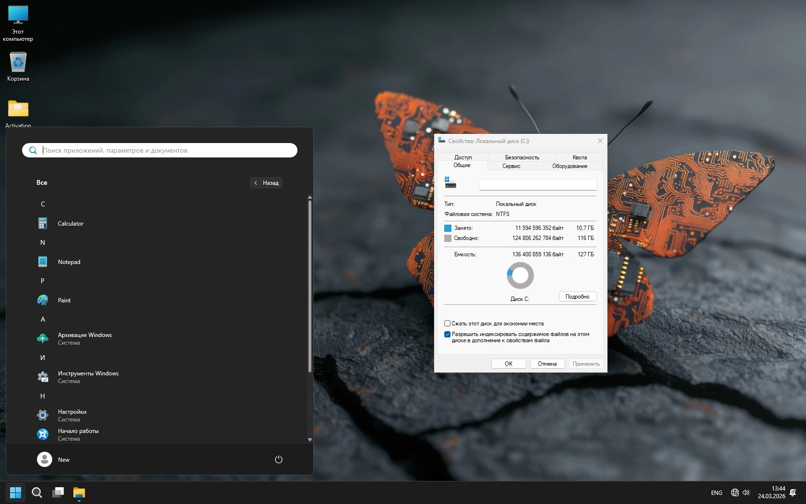Screen dimensions: 806x504
Task: Click the "Диск C:" label under chart
Action: pos(520,299)
